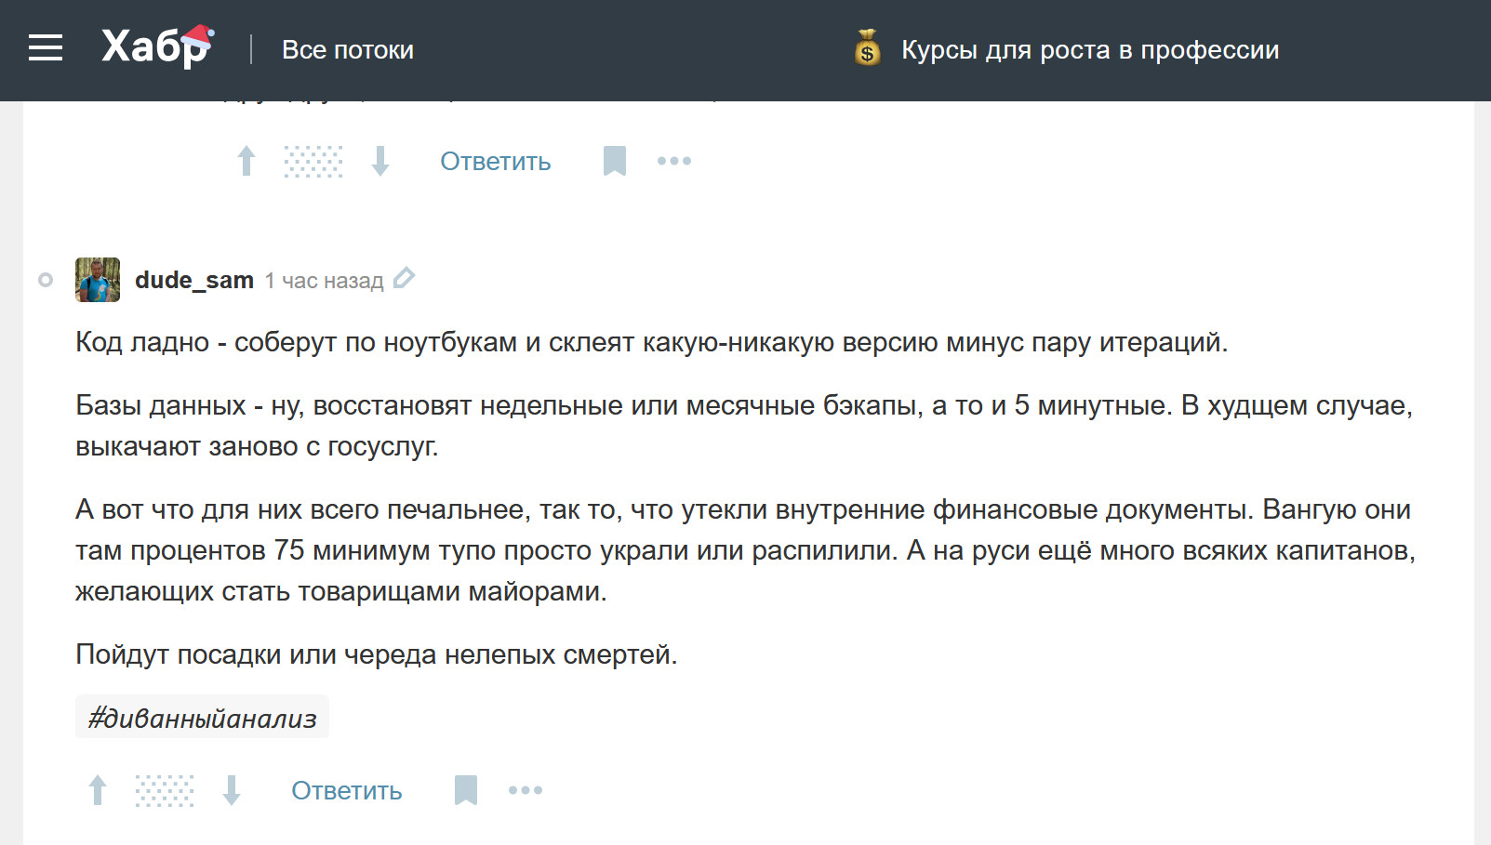The height and width of the screenshot is (845, 1491).
Task: Click the unread marker circle beside dude_sam
Action: click(46, 280)
